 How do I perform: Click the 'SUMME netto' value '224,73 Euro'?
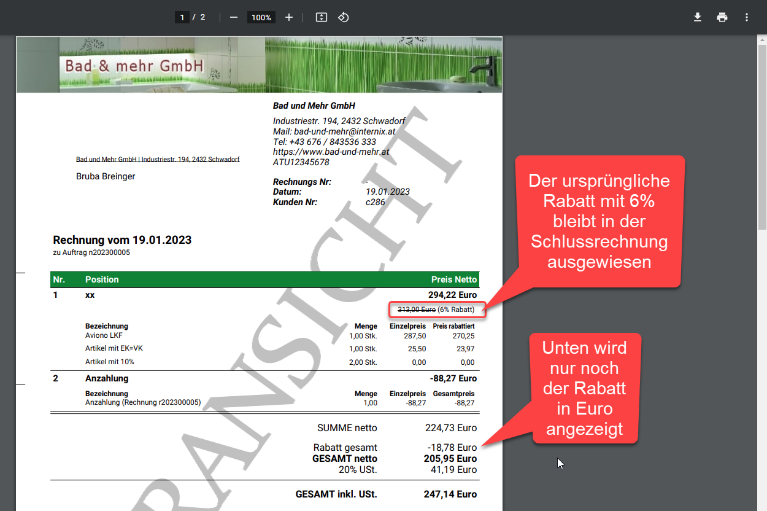click(451, 428)
